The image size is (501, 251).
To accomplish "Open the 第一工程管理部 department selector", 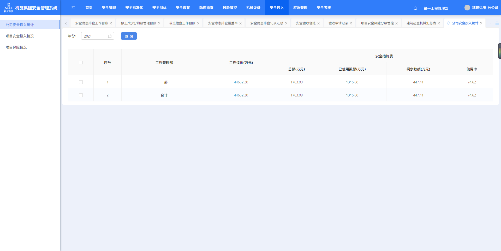I will 436,8.
